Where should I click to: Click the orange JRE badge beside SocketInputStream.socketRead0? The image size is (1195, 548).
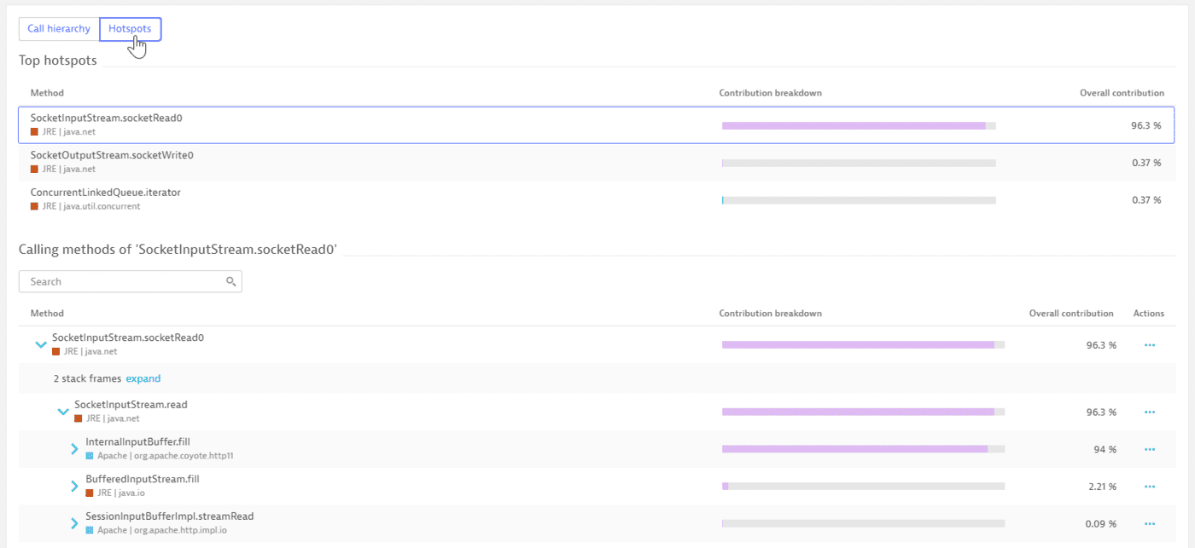(x=56, y=351)
